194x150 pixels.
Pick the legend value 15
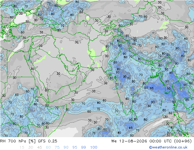(x=22, y=148)
